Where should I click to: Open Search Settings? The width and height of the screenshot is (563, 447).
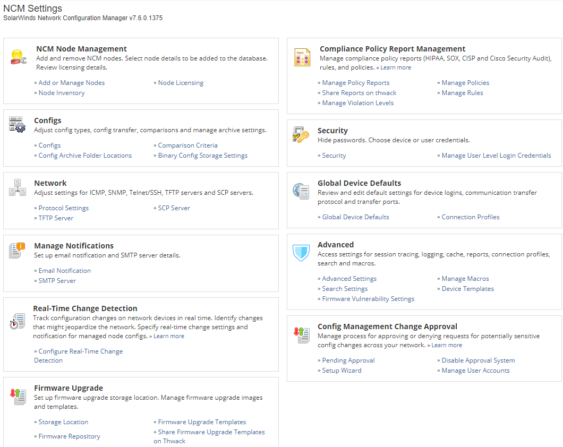[345, 289]
